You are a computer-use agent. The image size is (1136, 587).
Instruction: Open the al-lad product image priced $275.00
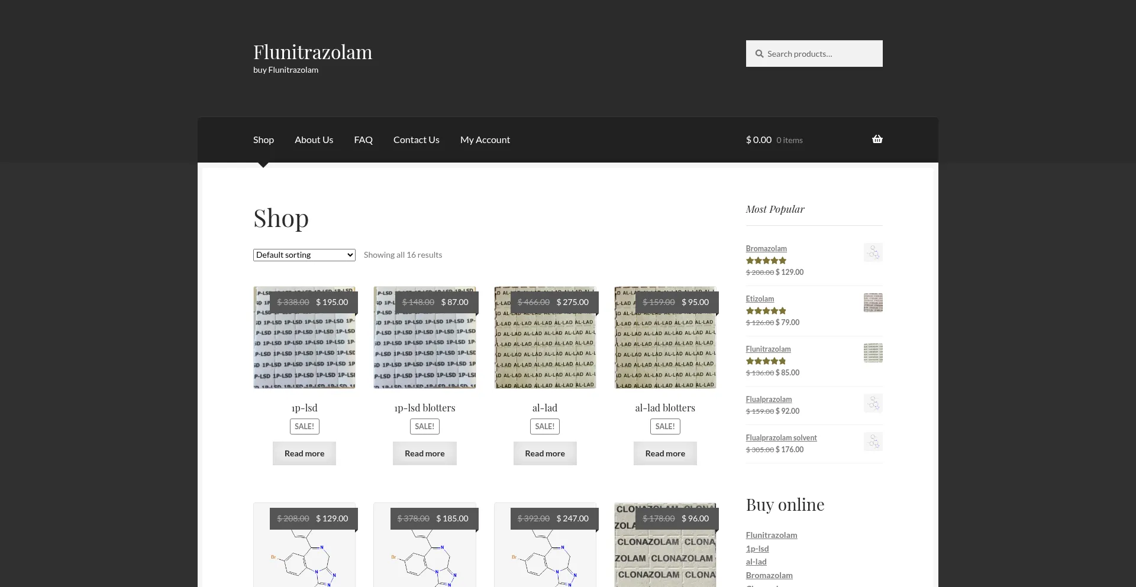545,338
